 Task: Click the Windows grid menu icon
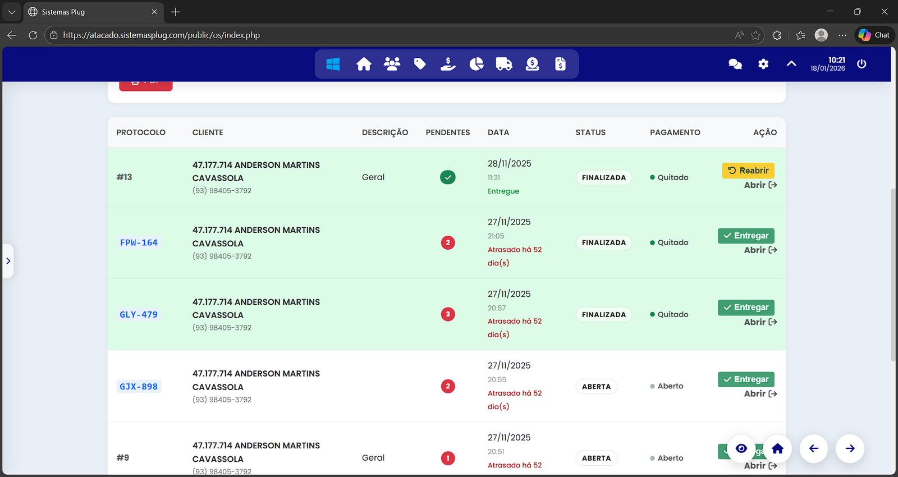point(333,65)
